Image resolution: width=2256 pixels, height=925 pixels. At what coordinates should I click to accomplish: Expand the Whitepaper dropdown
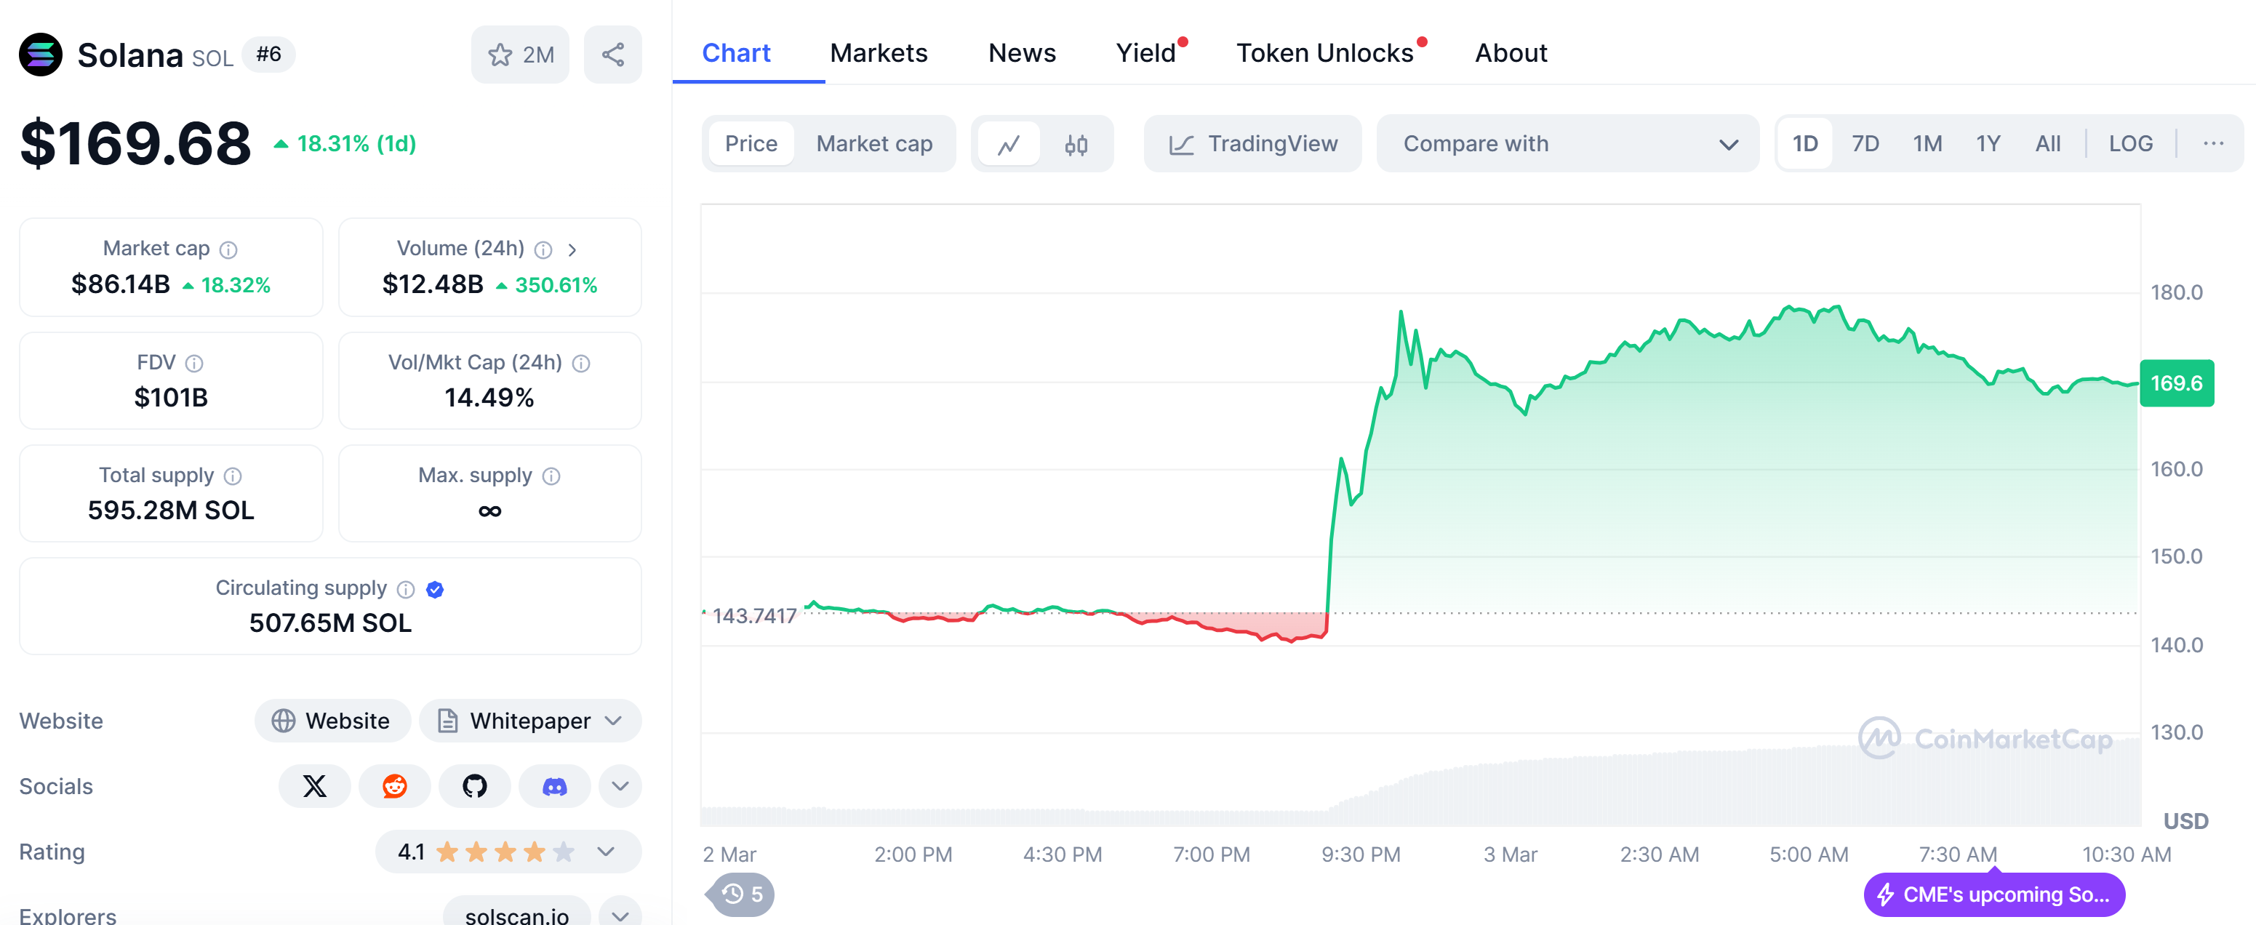click(531, 720)
